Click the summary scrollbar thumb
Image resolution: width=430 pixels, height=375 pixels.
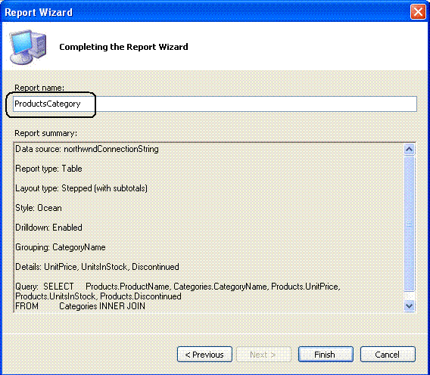[409, 223]
